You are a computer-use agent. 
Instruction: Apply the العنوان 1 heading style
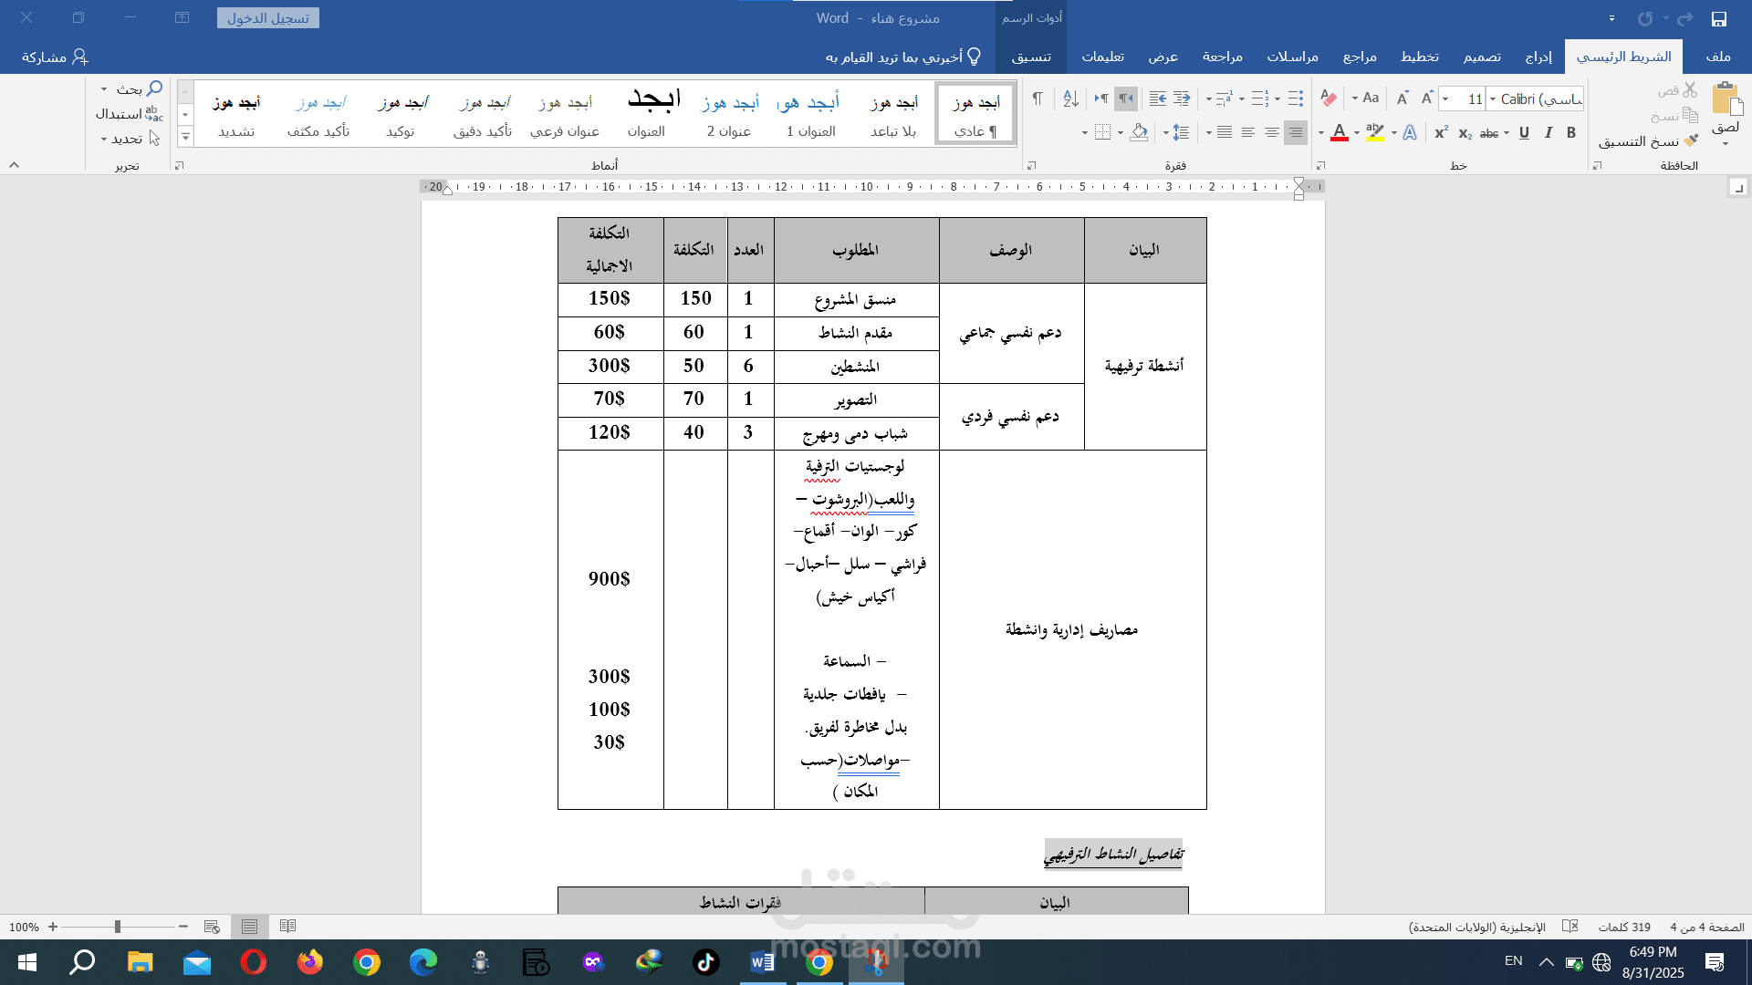point(811,114)
